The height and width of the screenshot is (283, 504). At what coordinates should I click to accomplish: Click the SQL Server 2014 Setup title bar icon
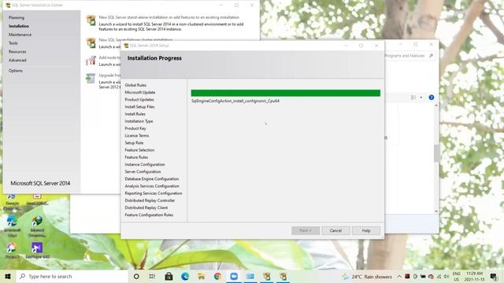point(126,46)
